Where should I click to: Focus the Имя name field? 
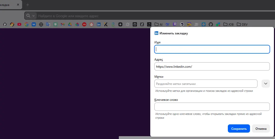click(212, 49)
